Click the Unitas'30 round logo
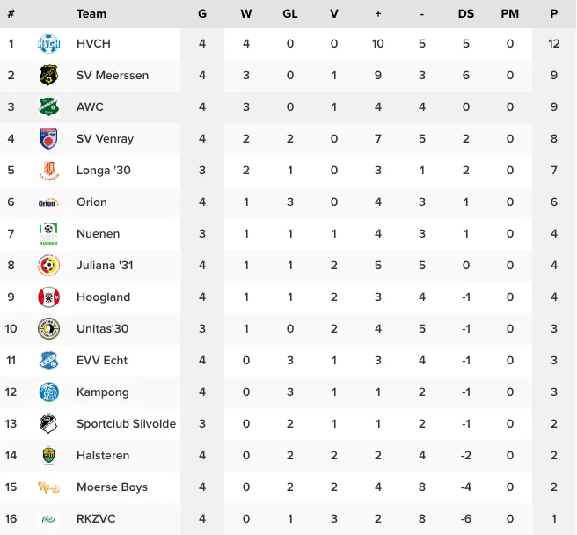The height and width of the screenshot is (535, 577). point(48,329)
